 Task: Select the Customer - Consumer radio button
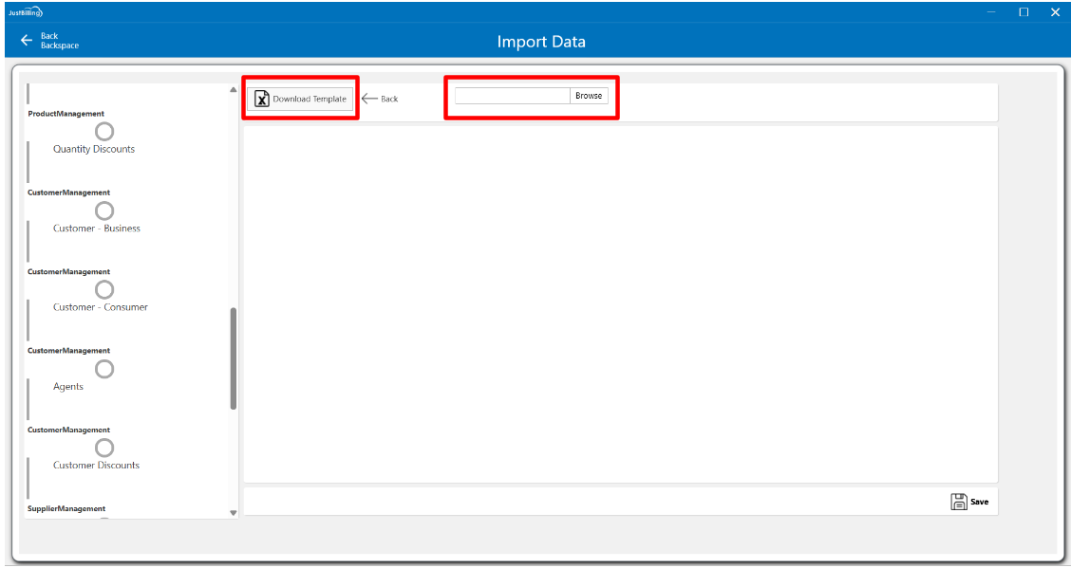tap(104, 289)
